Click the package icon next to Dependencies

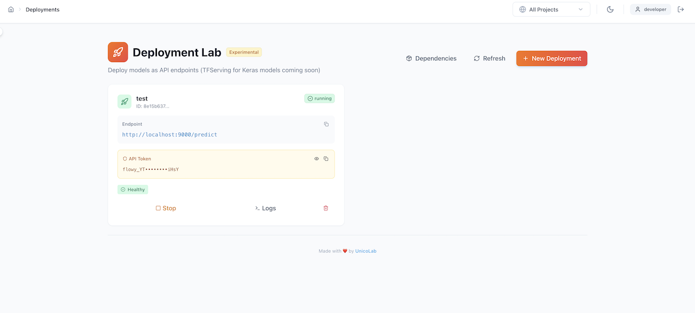click(x=408, y=58)
